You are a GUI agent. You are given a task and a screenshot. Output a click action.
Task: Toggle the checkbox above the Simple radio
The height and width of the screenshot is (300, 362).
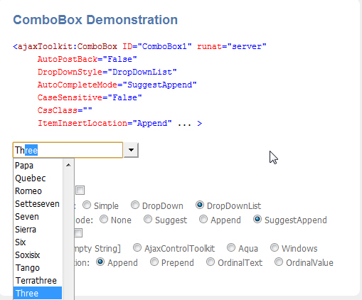80,191
